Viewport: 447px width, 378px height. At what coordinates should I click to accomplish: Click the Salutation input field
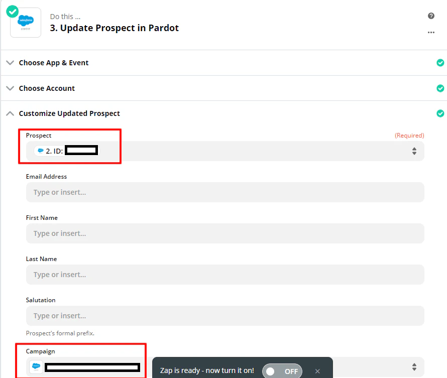tap(223, 315)
